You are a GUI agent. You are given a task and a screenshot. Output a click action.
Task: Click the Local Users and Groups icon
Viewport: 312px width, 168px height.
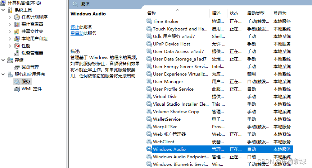click(17, 39)
